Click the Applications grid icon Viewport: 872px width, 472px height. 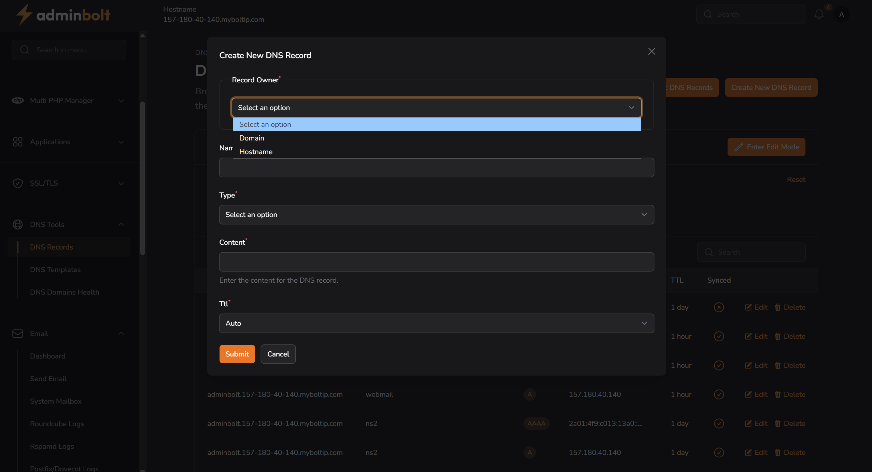(18, 142)
